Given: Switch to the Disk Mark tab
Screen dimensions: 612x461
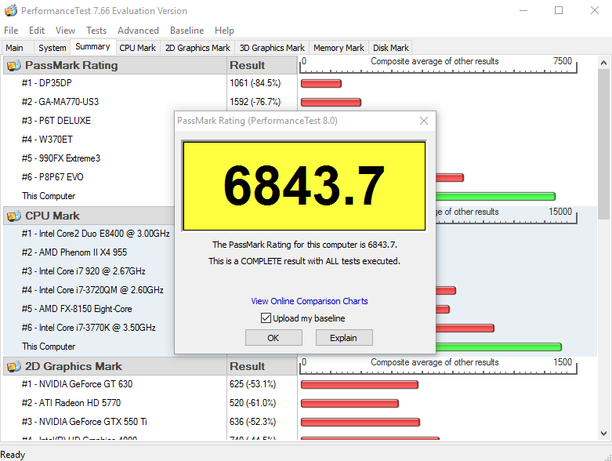Looking at the screenshot, I should coord(390,48).
